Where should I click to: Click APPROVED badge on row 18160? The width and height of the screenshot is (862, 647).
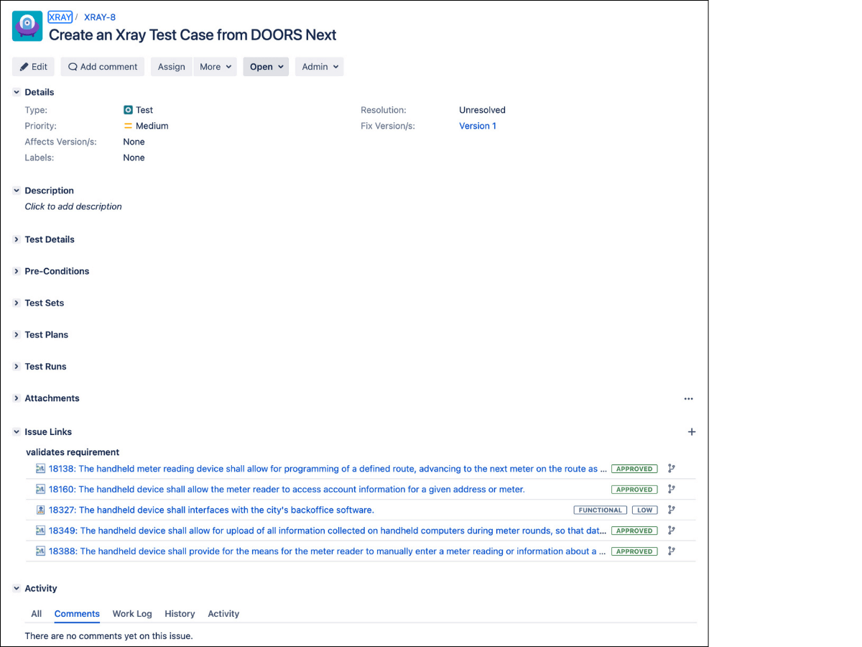pos(634,490)
